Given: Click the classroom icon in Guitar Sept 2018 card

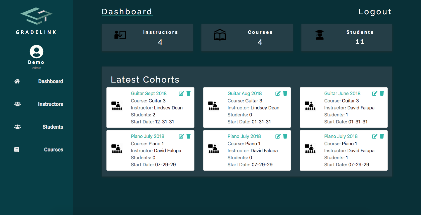Looking at the screenshot, I should pos(117,106).
